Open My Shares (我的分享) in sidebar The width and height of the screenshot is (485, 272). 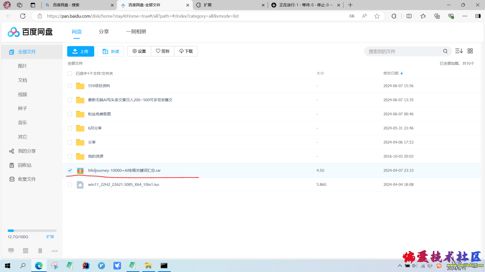coord(26,151)
